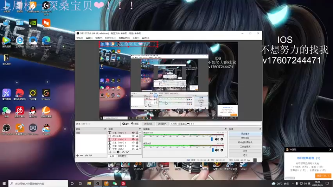
Task: Open QQ penguin desktop shortcut
Action: [33, 112]
